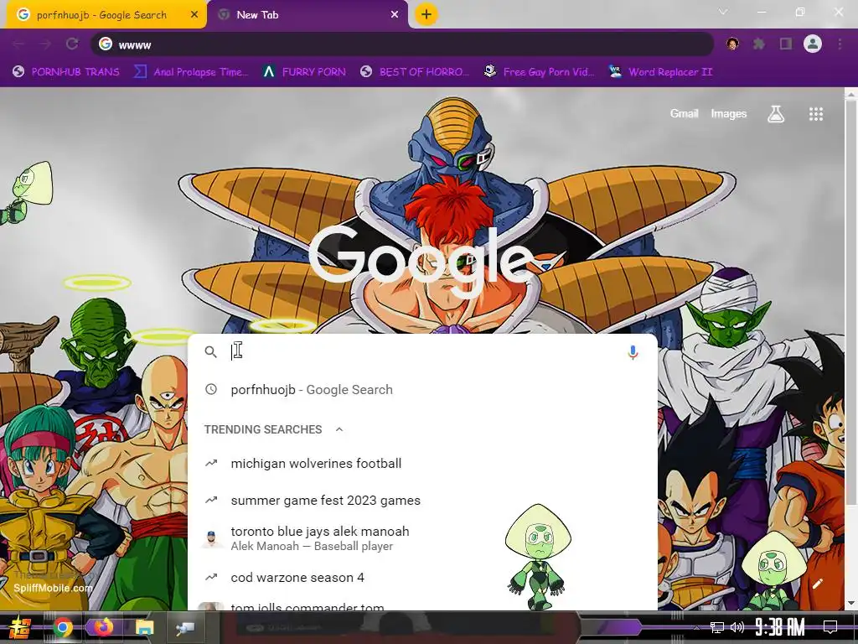Open Firefox from the taskbar
This screenshot has height=644, width=858.
pyautogui.click(x=103, y=627)
